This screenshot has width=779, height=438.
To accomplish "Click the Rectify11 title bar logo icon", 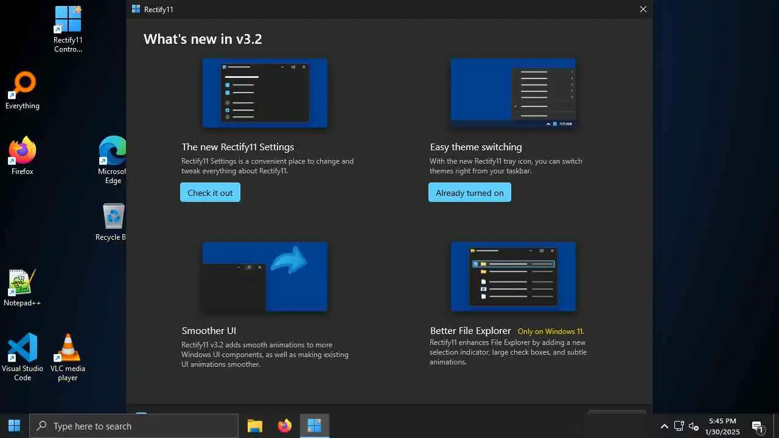I will click(x=136, y=9).
